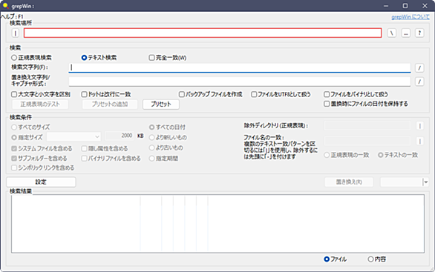Click the search path input field
435x272 pixels.
click(203, 33)
